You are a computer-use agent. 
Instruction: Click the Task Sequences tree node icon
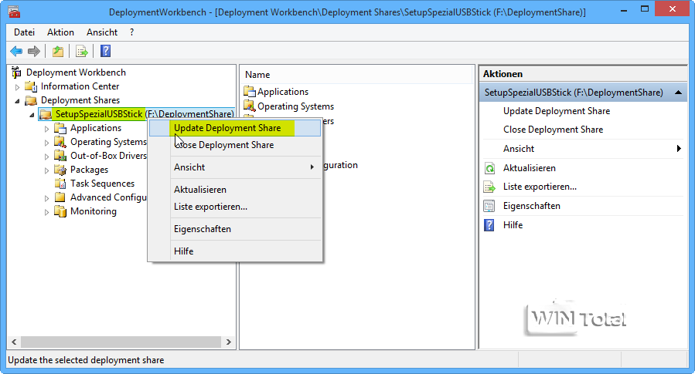[x=60, y=184]
